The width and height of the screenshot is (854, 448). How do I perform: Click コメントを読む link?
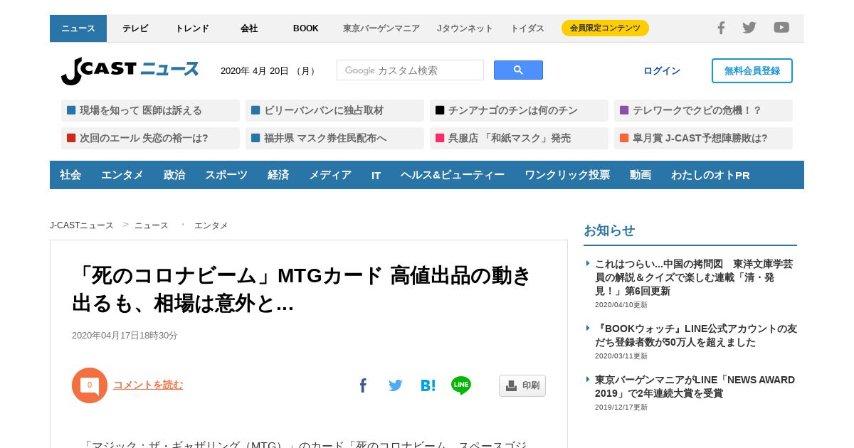coord(148,385)
